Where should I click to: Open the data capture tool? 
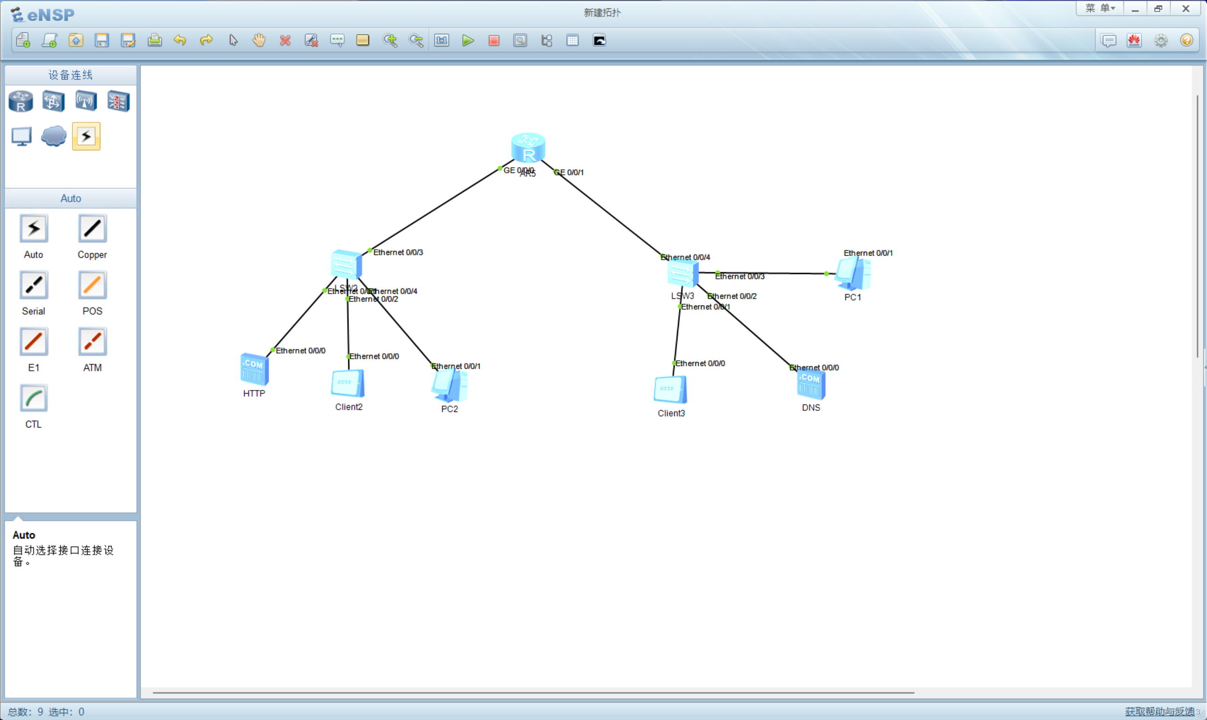521,40
